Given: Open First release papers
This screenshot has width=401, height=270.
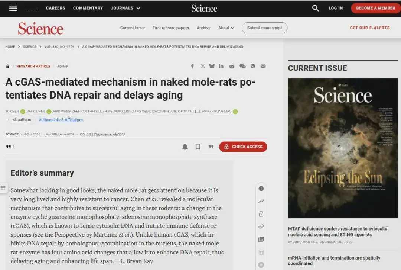Looking at the screenshot, I should tap(170, 28).
